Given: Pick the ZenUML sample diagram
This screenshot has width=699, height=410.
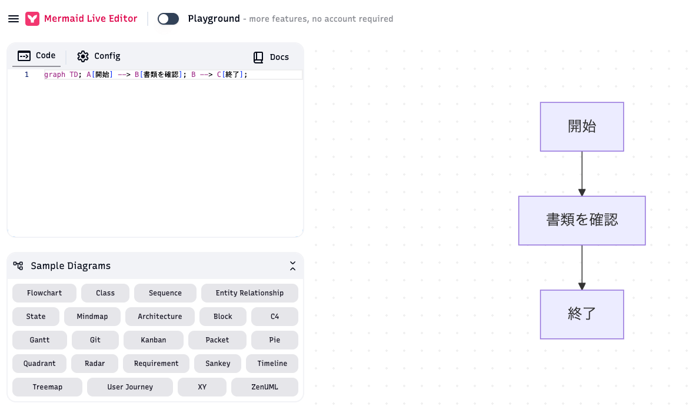Looking at the screenshot, I should pos(265,387).
